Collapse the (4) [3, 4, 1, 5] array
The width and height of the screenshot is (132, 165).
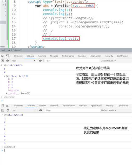coord(5,76)
